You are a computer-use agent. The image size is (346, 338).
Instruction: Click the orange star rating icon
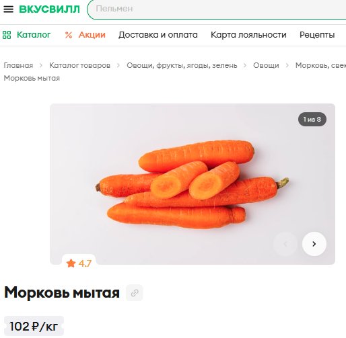[x=71, y=263]
